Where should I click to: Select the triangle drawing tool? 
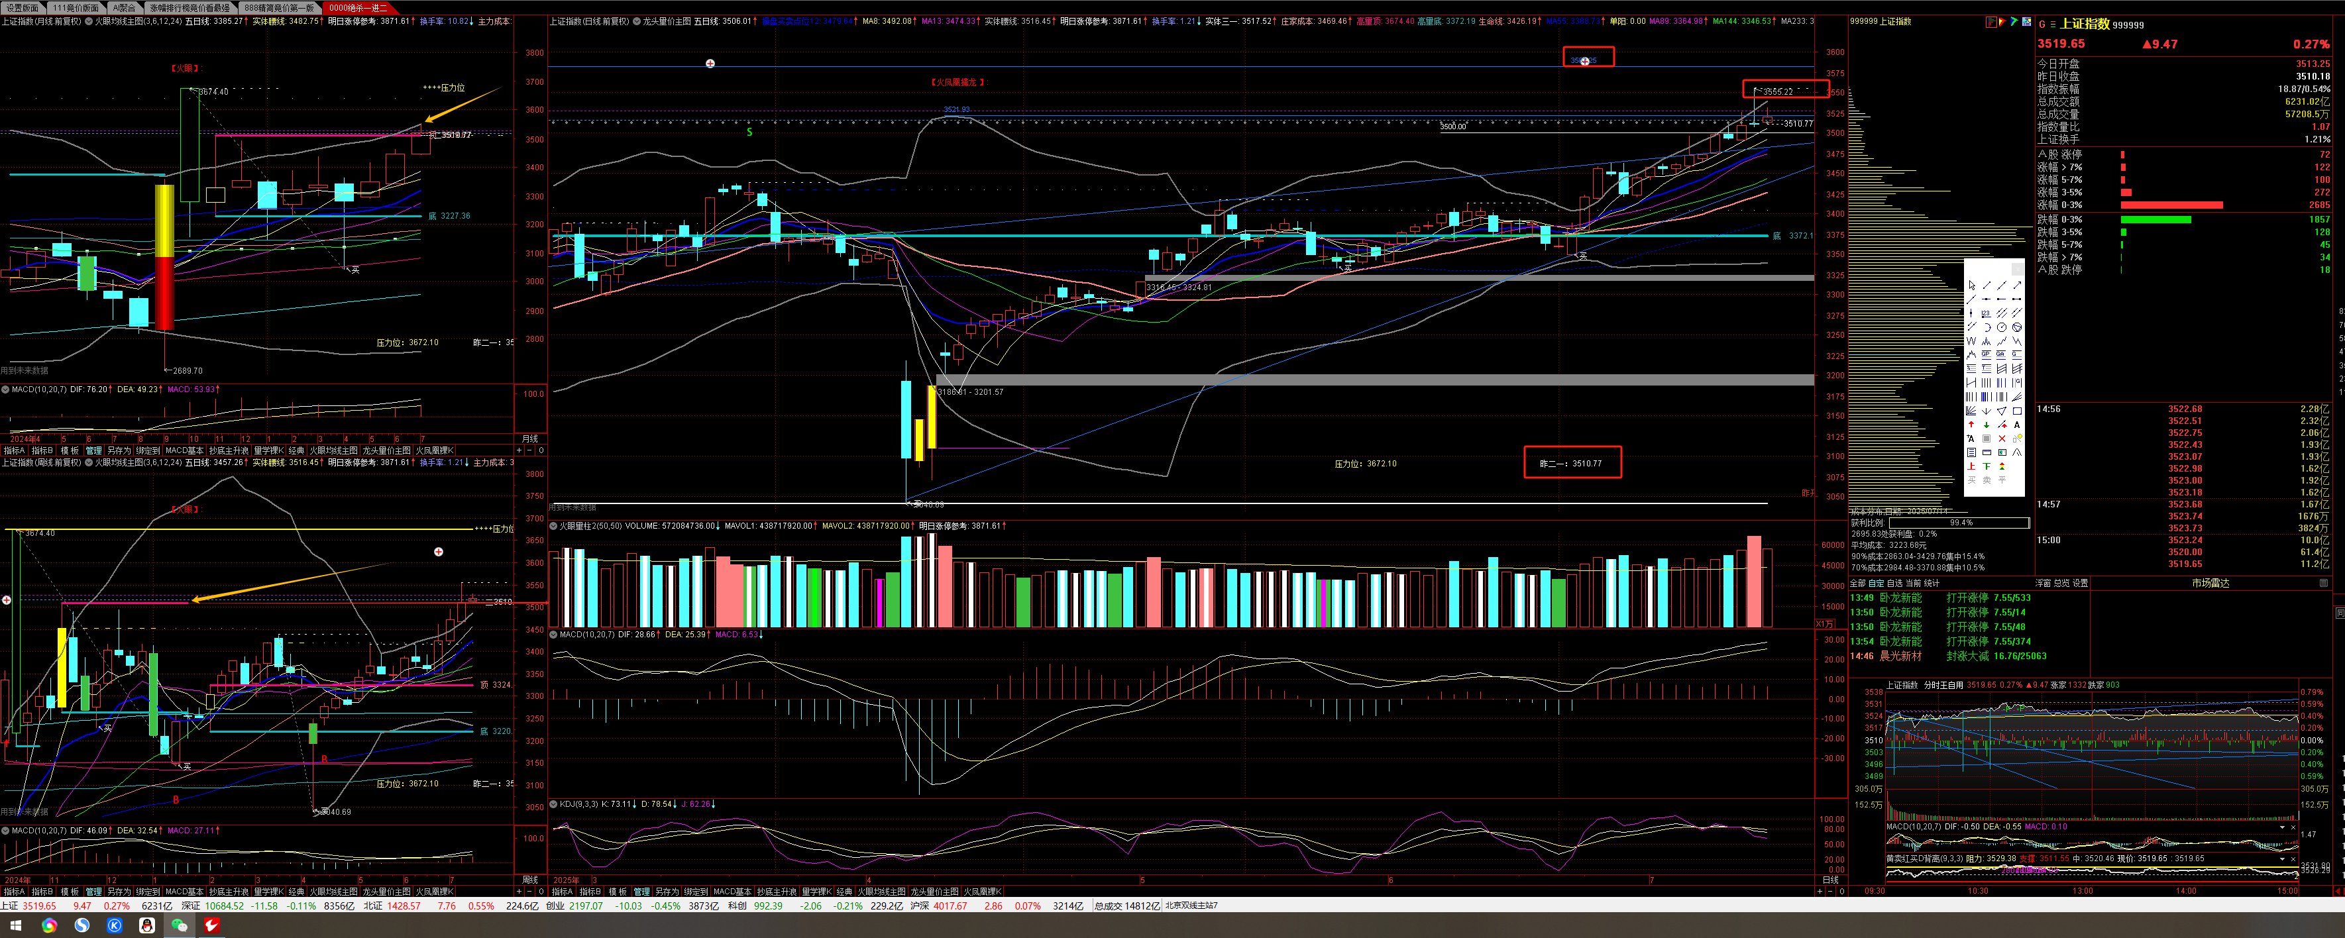pyautogui.click(x=2002, y=411)
